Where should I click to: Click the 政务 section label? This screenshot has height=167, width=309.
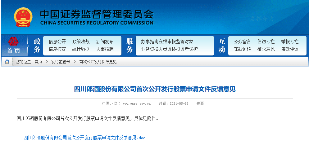coord(37,46)
